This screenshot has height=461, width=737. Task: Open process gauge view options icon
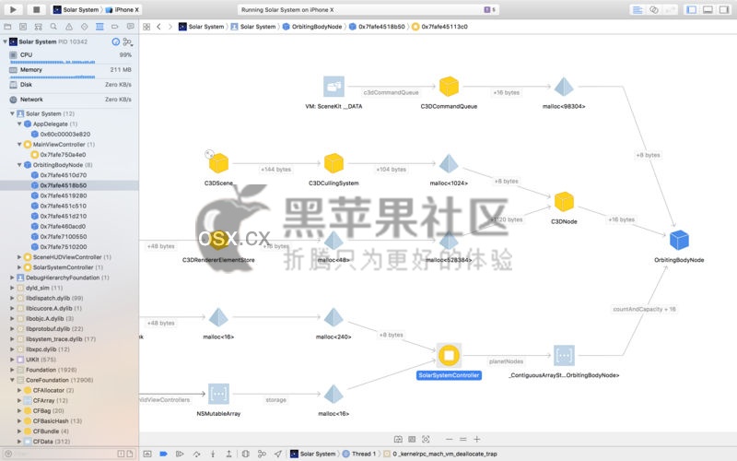click(116, 41)
